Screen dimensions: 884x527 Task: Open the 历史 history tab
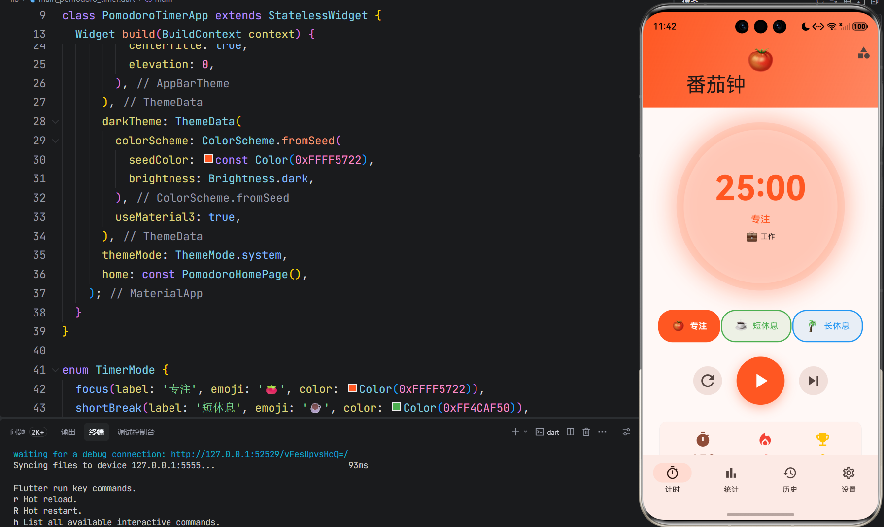coord(790,479)
